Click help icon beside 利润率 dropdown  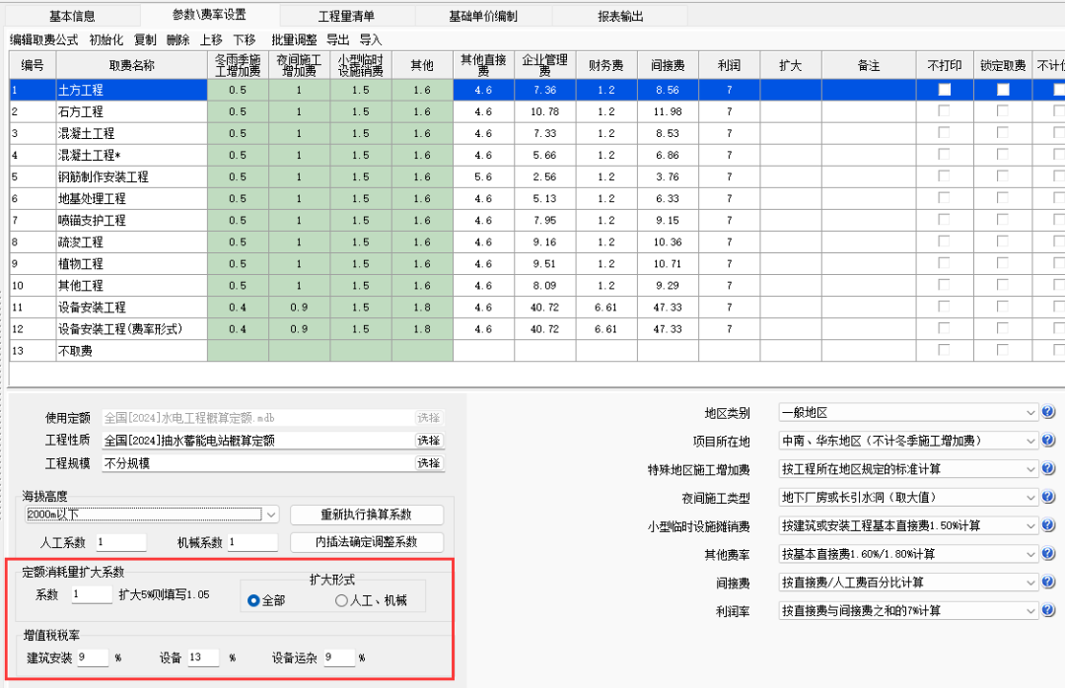tap(1048, 611)
